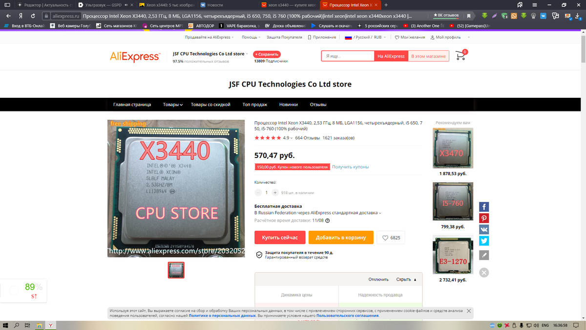Open the green shield extension with badge 3
586x330 pixels.
pos(504,16)
